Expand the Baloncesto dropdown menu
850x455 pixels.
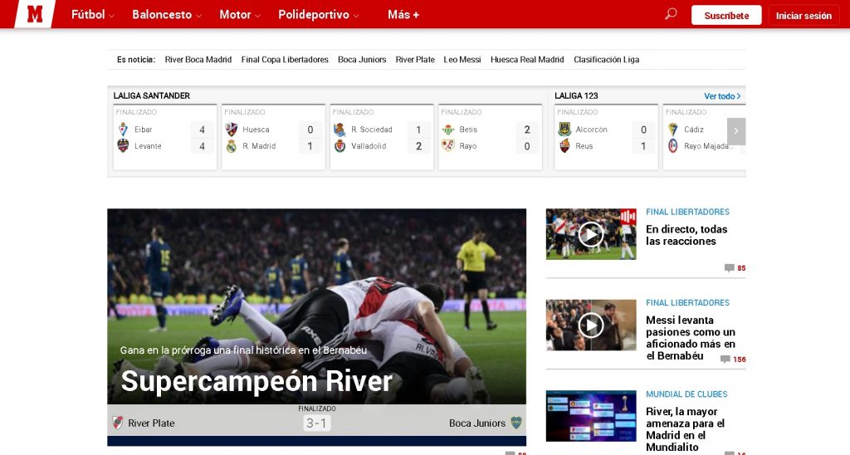[x=167, y=15]
